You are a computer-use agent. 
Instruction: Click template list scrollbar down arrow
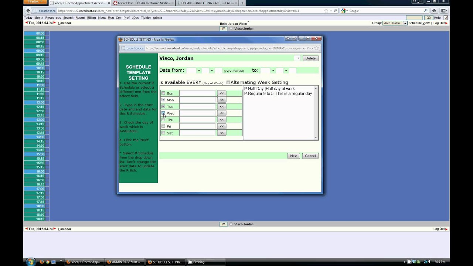point(316,137)
